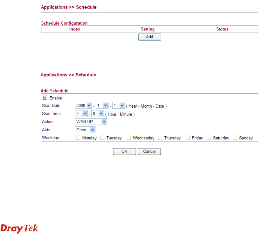This screenshot has width=264, height=234.
Task: Click the Start Time label
Action: 51,114
